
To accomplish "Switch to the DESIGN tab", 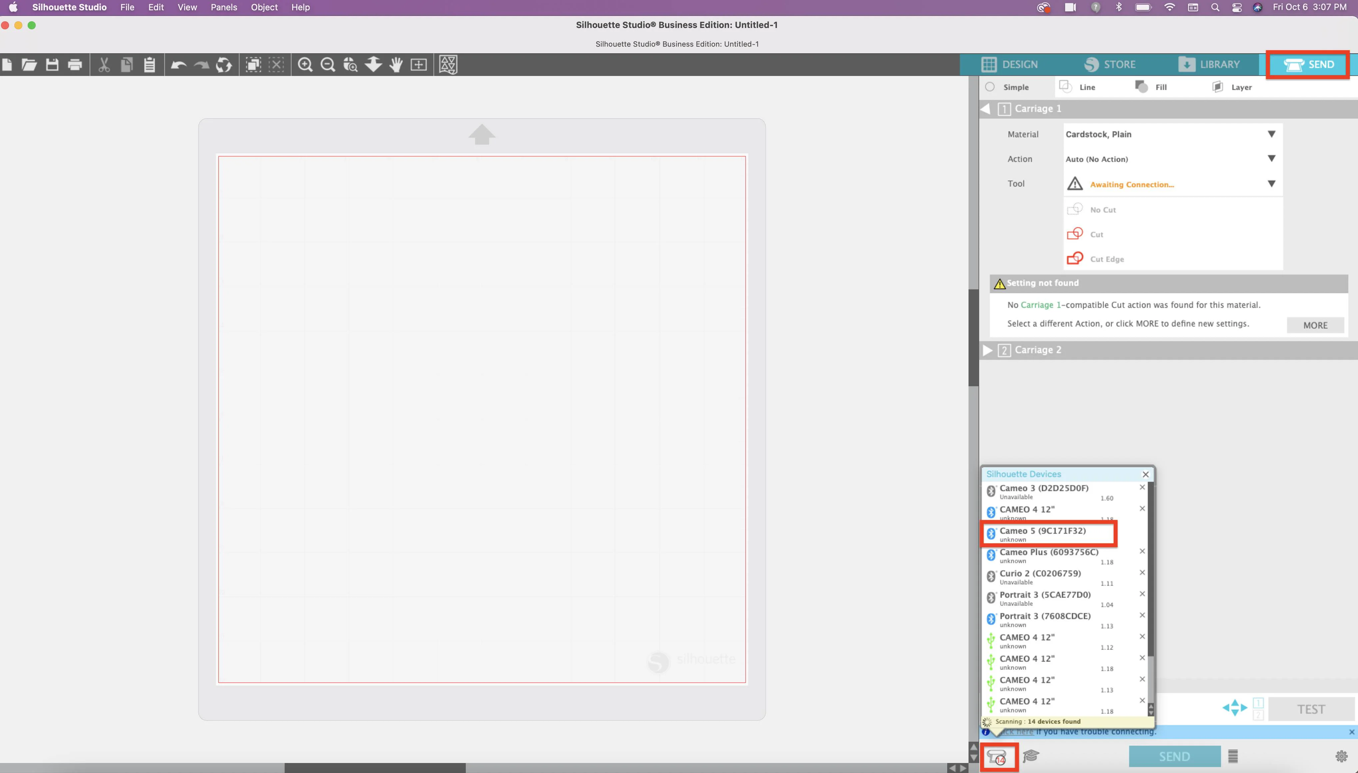I will point(1010,65).
